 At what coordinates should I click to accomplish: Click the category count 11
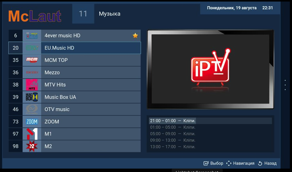[83, 14]
